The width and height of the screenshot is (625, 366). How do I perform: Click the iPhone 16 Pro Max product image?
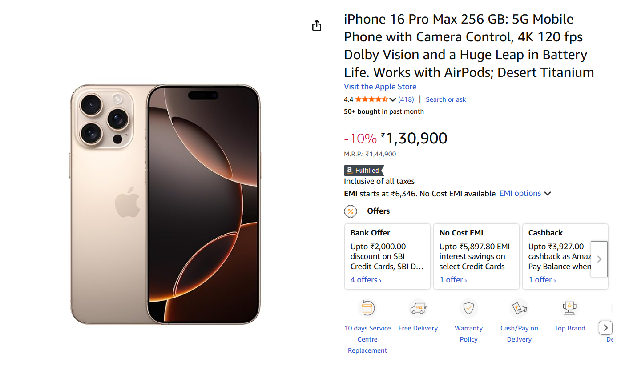pyautogui.click(x=165, y=204)
